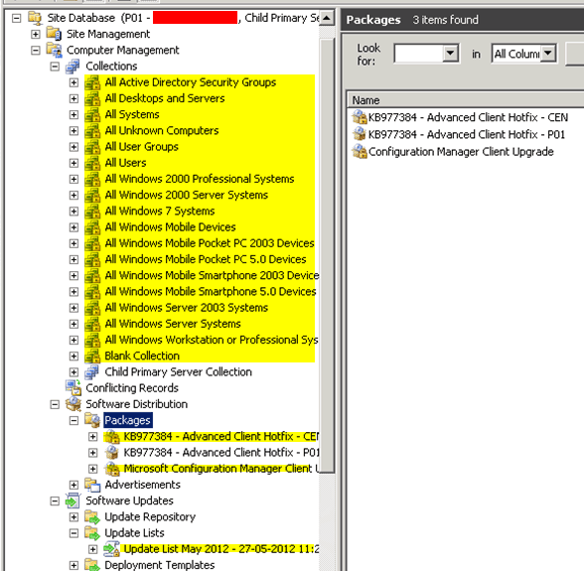584x571 pixels.
Task: Click KB977384 CEN package icon in results list
Action: pos(360,117)
